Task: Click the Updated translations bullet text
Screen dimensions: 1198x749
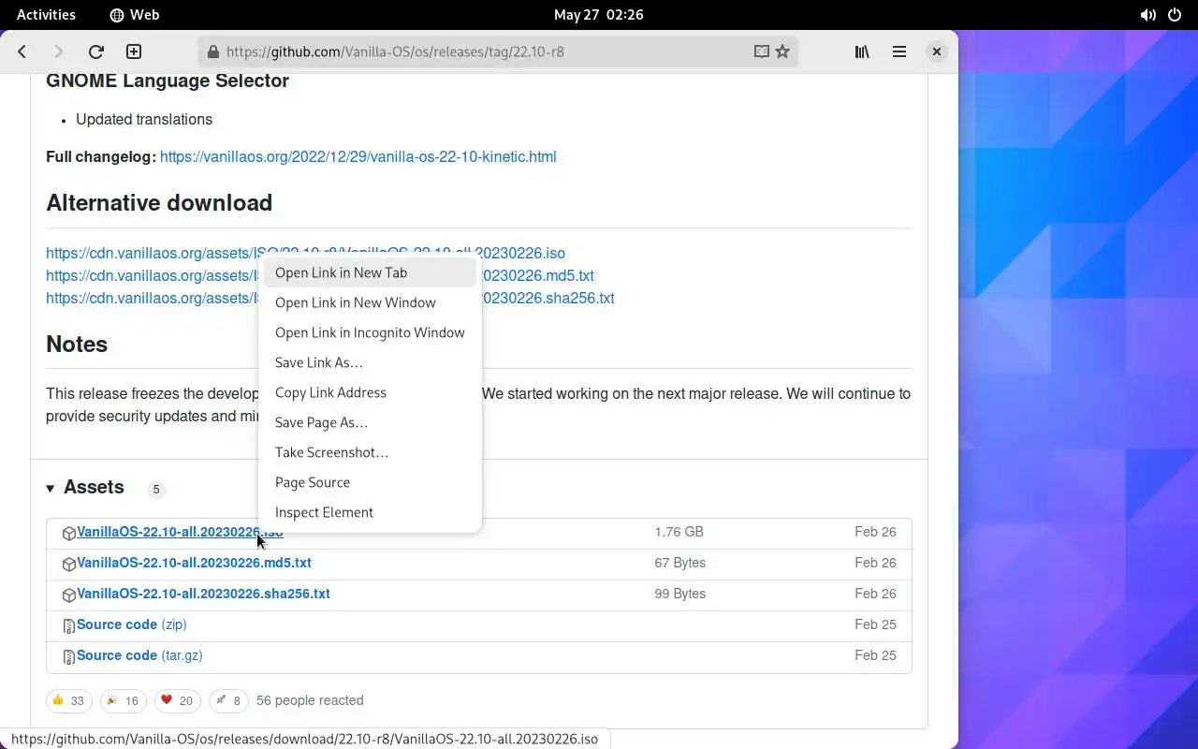Action: pyautogui.click(x=144, y=119)
